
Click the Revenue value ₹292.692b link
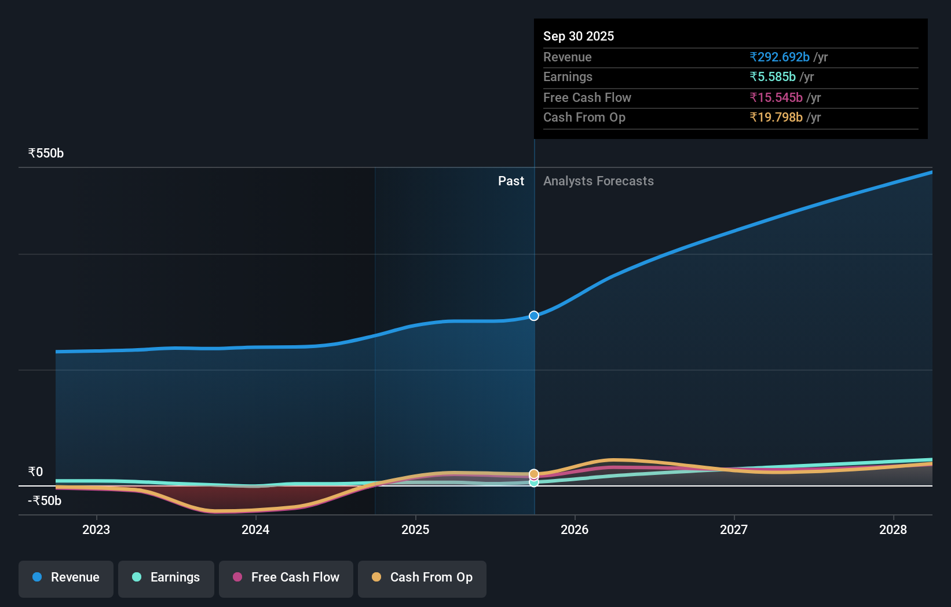pos(779,57)
